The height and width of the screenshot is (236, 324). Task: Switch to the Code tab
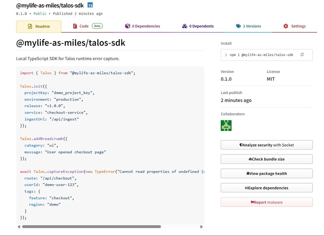tap(88, 26)
